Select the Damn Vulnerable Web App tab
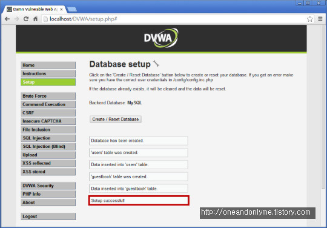Viewport: 327px width, 228px height. click(x=35, y=9)
